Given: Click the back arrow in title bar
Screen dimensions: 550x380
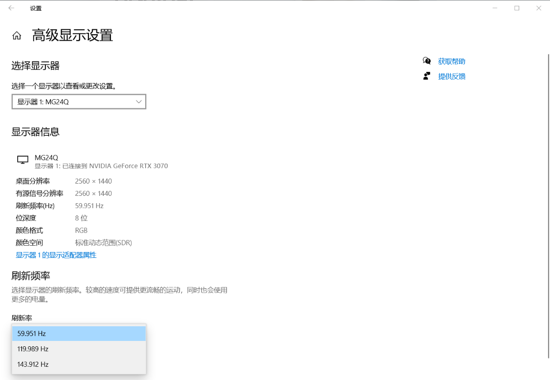Looking at the screenshot, I should click(11, 8).
